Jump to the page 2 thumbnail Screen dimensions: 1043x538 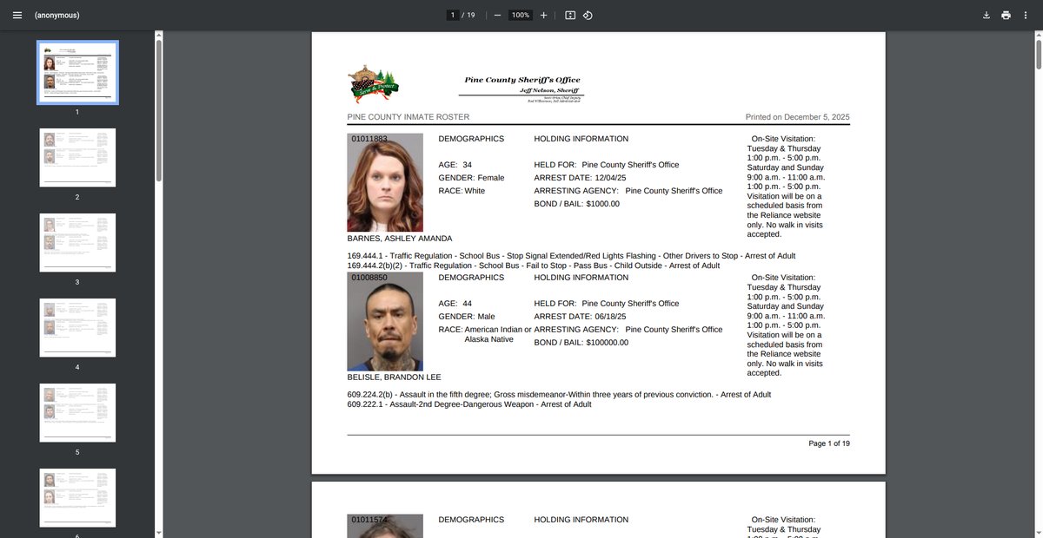click(x=77, y=157)
